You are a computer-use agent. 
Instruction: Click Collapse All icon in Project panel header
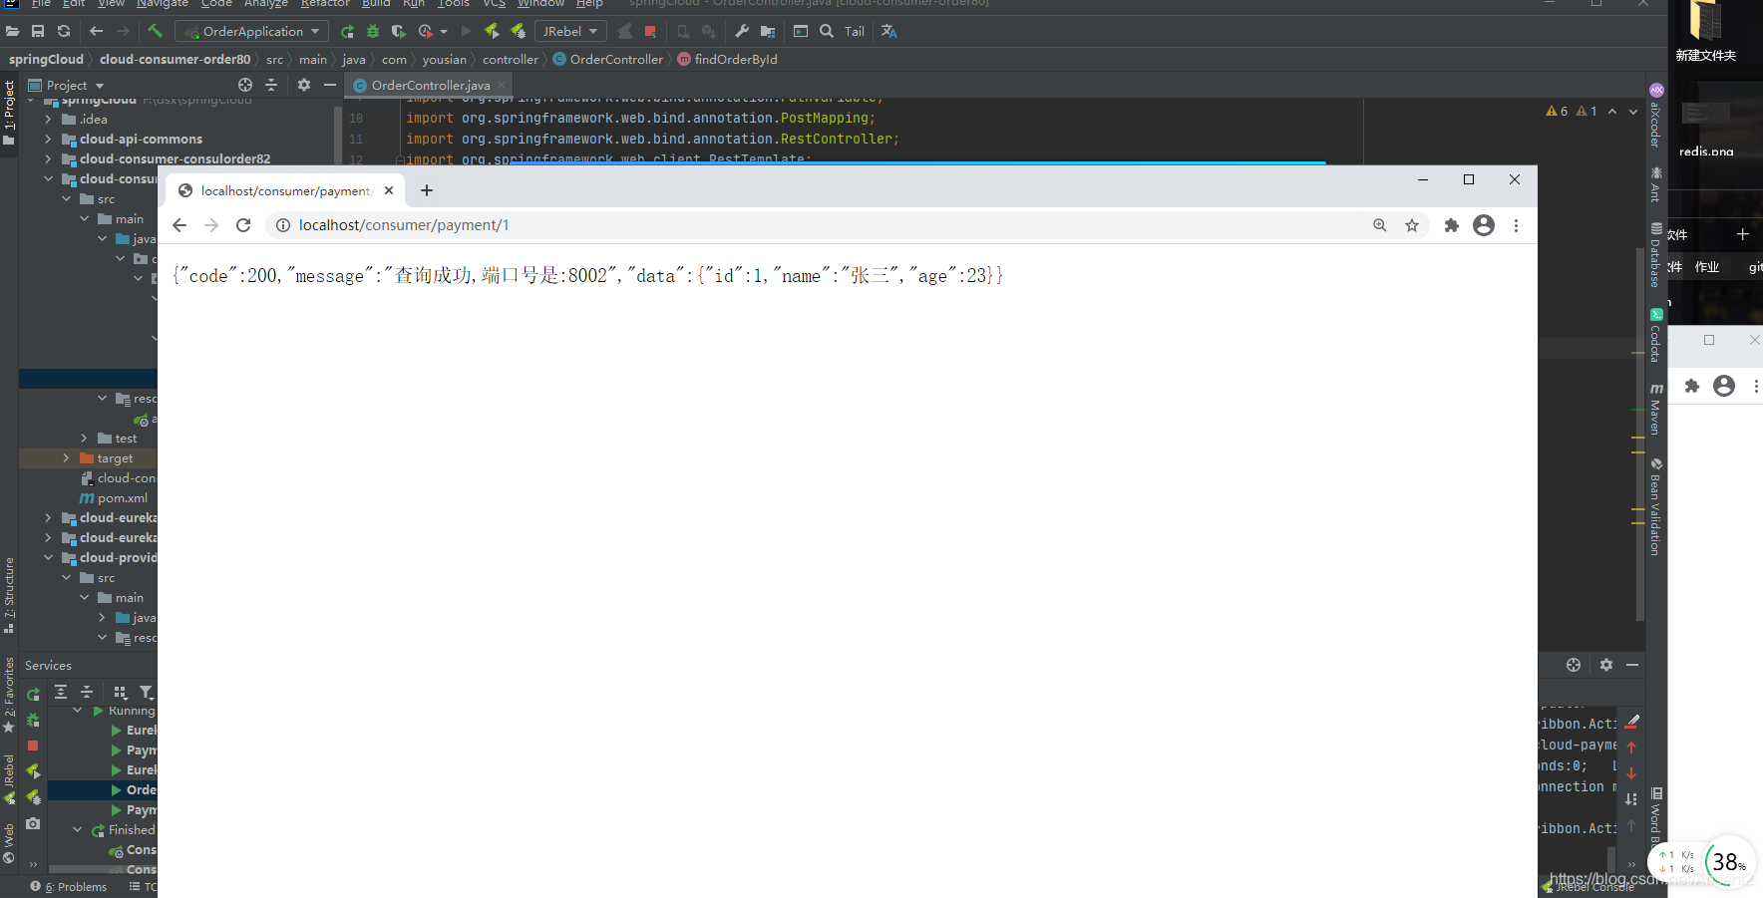pyautogui.click(x=271, y=85)
